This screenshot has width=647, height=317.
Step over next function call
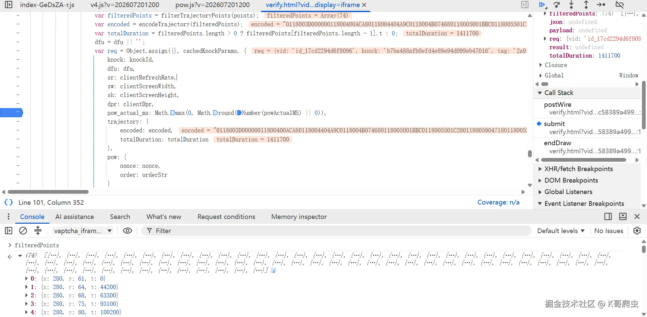click(557, 5)
